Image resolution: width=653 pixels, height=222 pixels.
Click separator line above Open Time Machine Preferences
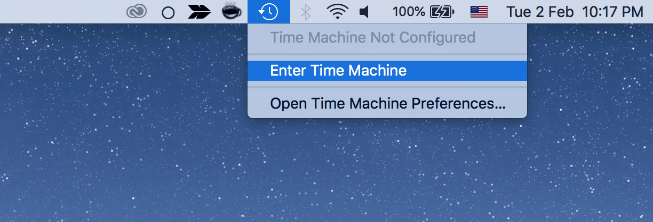point(387,87)
